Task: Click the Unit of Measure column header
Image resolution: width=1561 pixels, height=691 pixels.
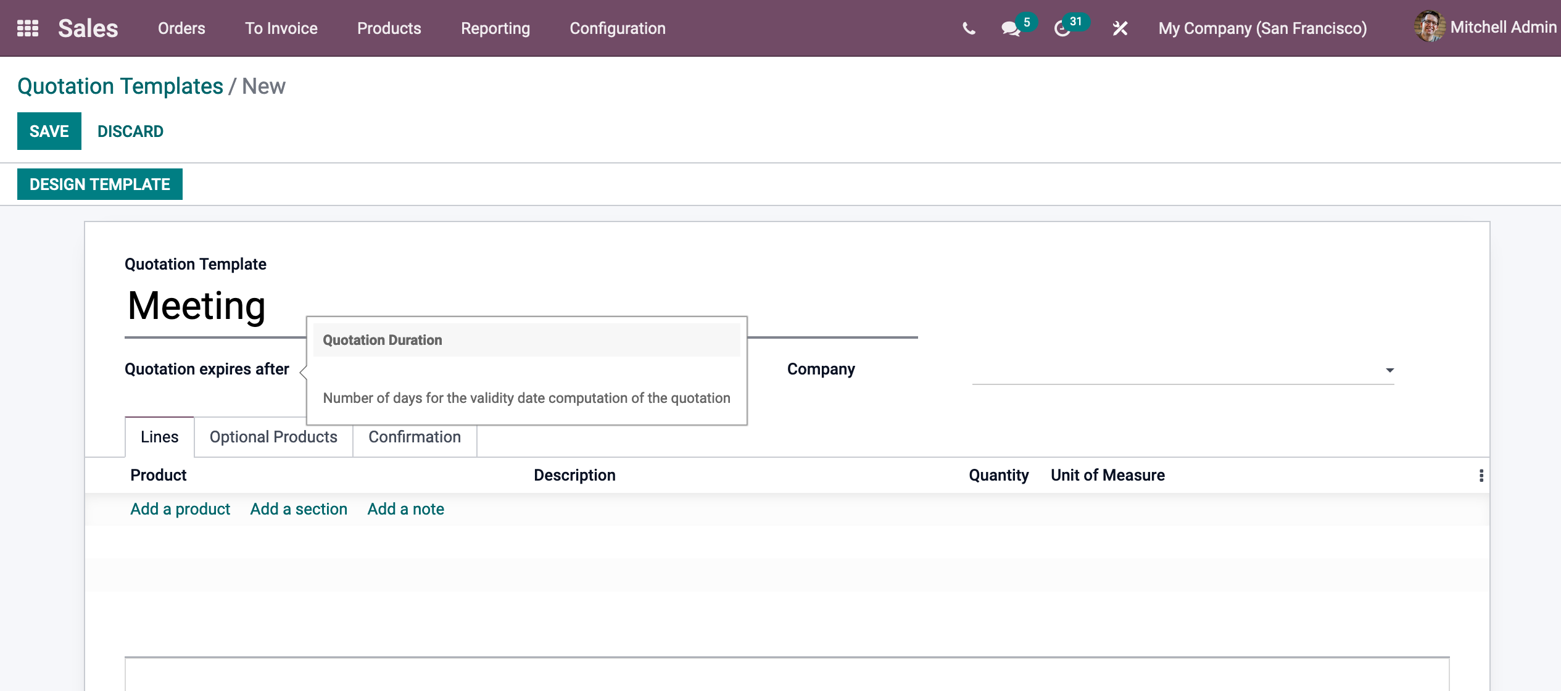Action: tap(1108, 475)
